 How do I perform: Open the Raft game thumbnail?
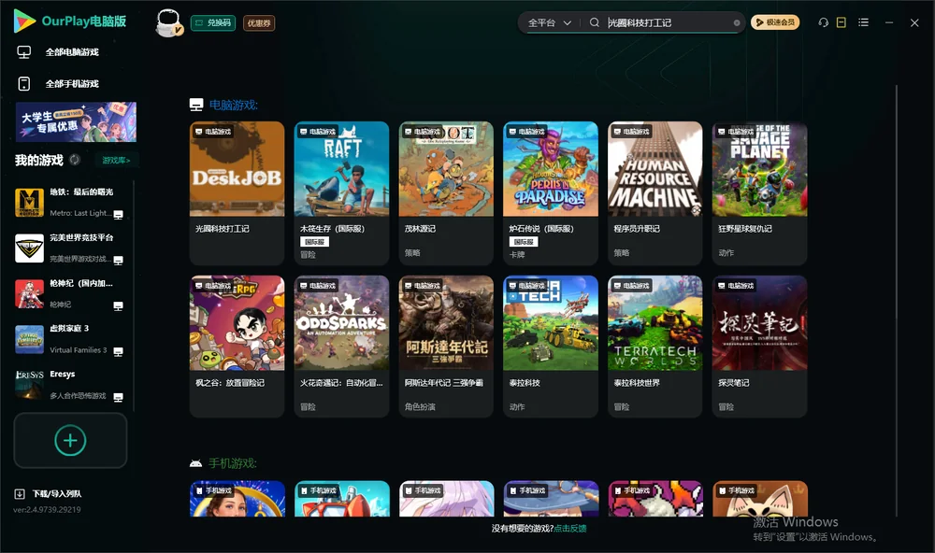coord(341,169)
